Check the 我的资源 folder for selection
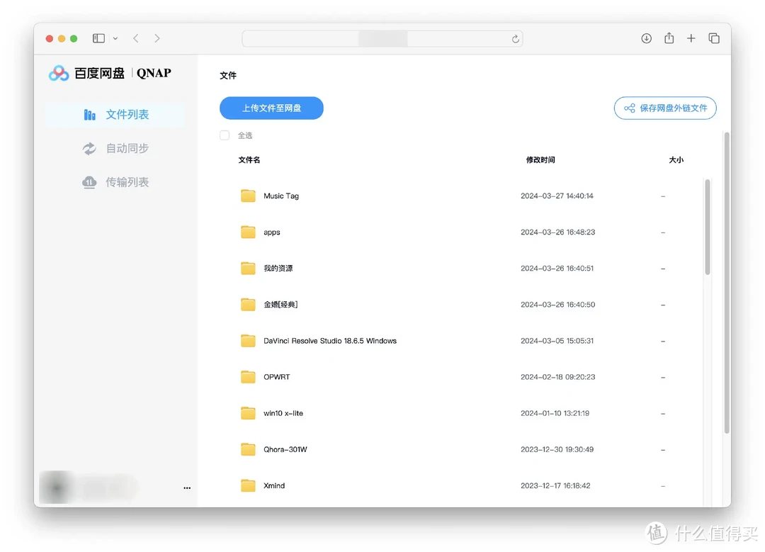765x552 pixels. (278, 268)
